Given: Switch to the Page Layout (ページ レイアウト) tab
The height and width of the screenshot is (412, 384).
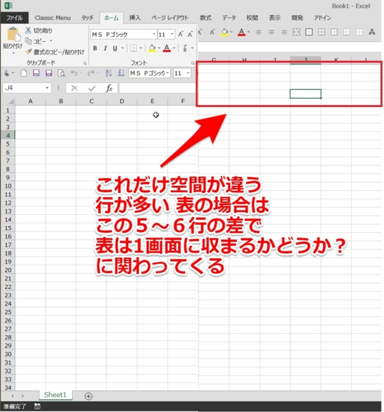Looking at the screenshot, I should click(170, 18).
